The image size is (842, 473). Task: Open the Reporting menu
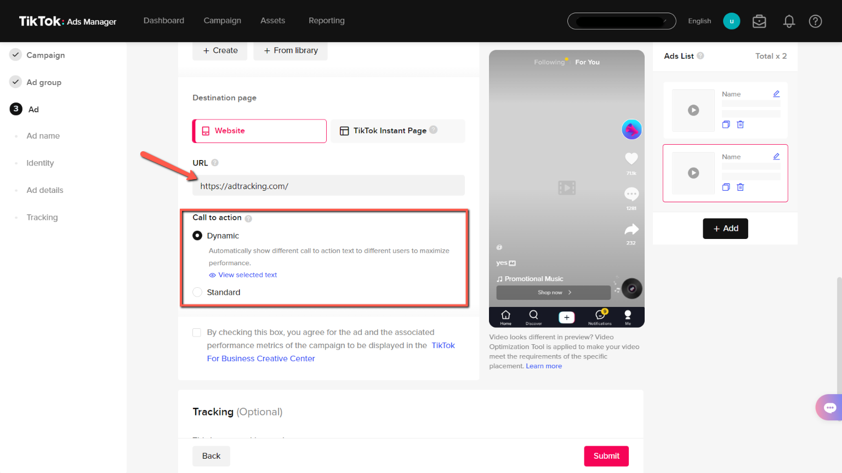(x=327, y=20)
